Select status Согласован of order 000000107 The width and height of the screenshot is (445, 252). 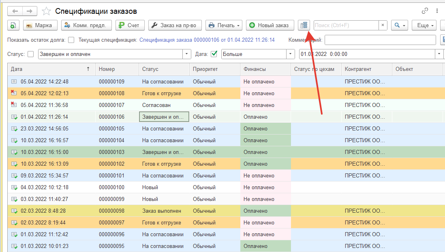(x=164, y=105)
